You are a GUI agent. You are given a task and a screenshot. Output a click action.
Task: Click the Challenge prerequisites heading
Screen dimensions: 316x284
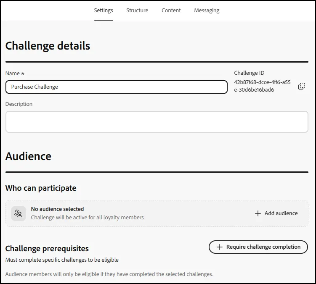point(47,249)
